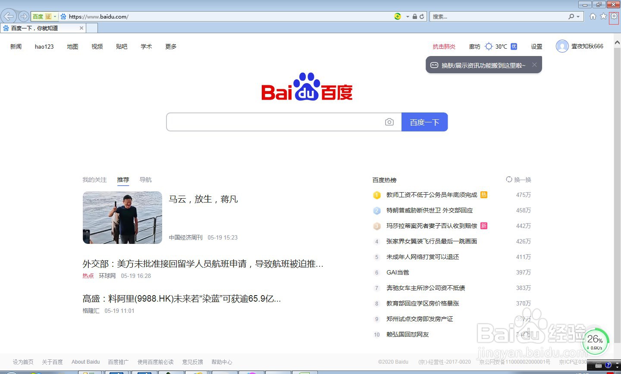Switch to the 推荐 tab

(x=123, y=180)
